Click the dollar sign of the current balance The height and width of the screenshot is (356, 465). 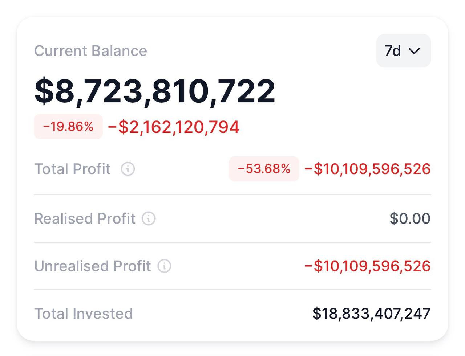click(x=44, y=91)
